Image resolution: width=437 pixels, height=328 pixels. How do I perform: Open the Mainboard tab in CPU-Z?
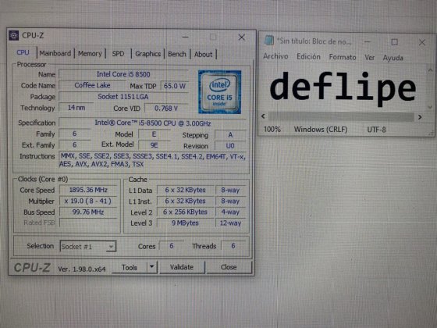click(55, 53)
